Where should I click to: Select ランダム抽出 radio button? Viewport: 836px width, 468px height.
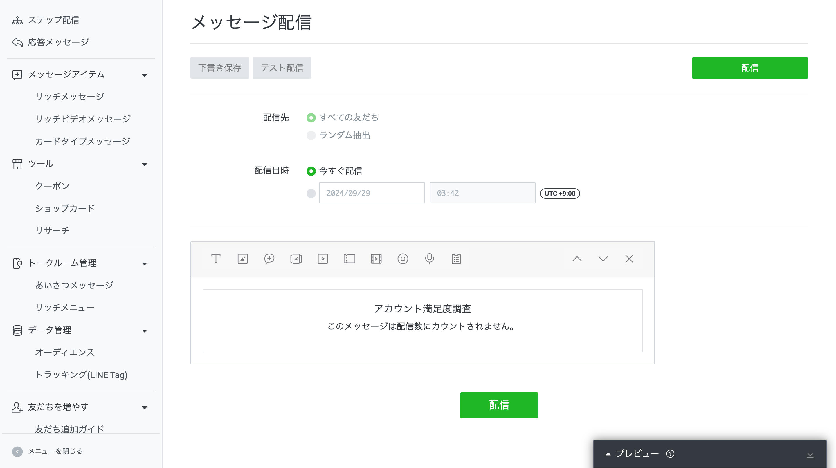pyautogui.click(x=311, y=135)
